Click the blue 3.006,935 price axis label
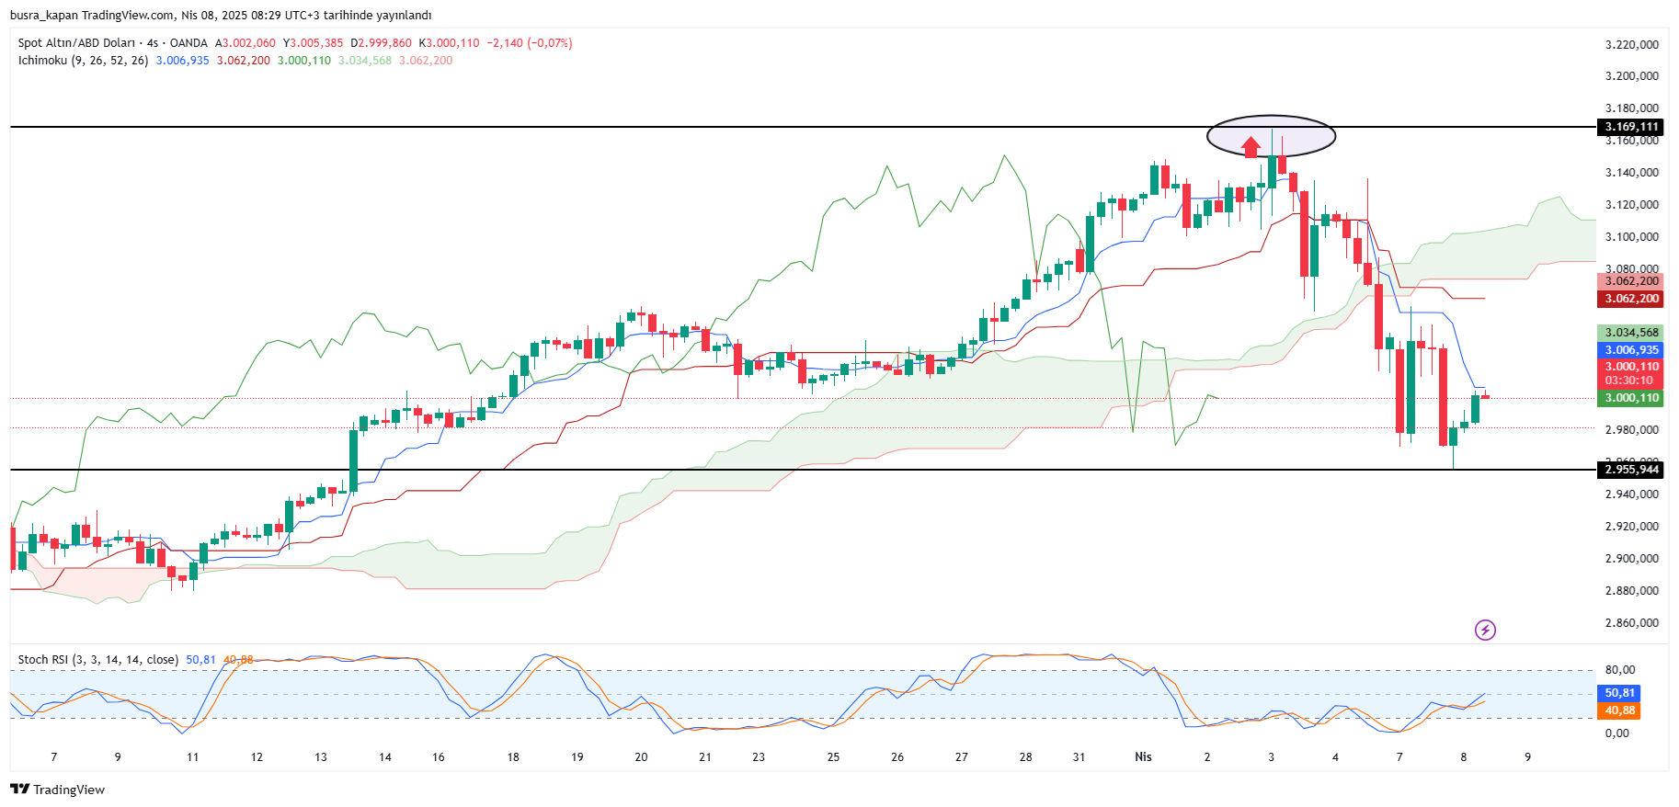This screenshot has width=1679, height=807. click(1630, 350)
